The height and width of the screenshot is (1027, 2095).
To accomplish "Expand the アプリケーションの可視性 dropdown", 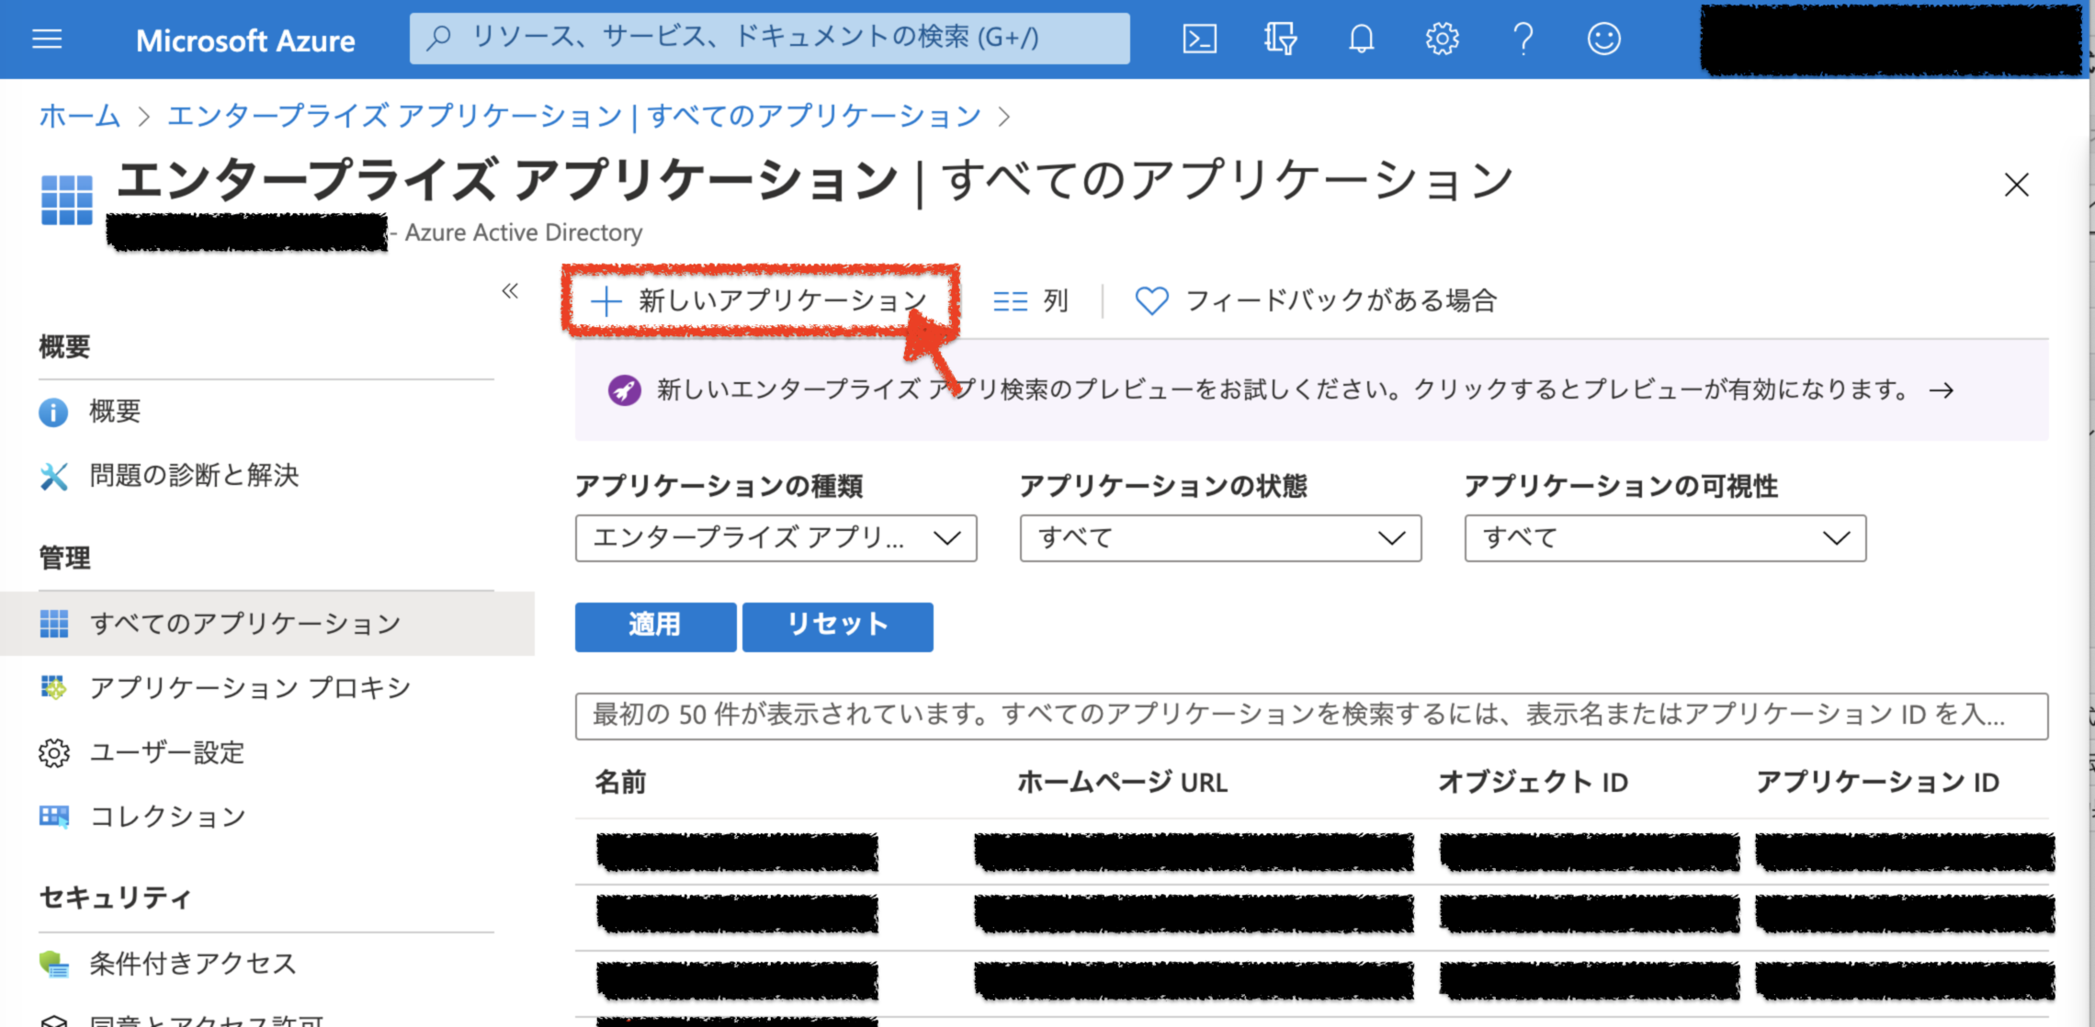I will (1665, 538).
